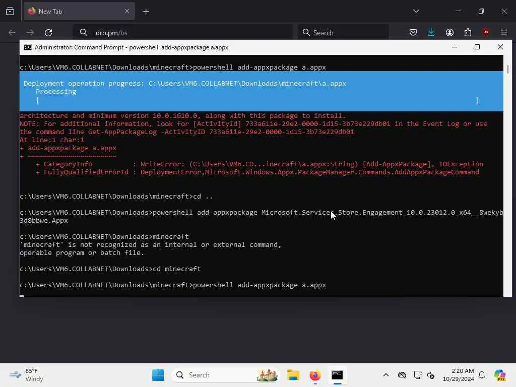Click the 'CategoryInfo' error line
Screen dimensions: 516x387
260,164
